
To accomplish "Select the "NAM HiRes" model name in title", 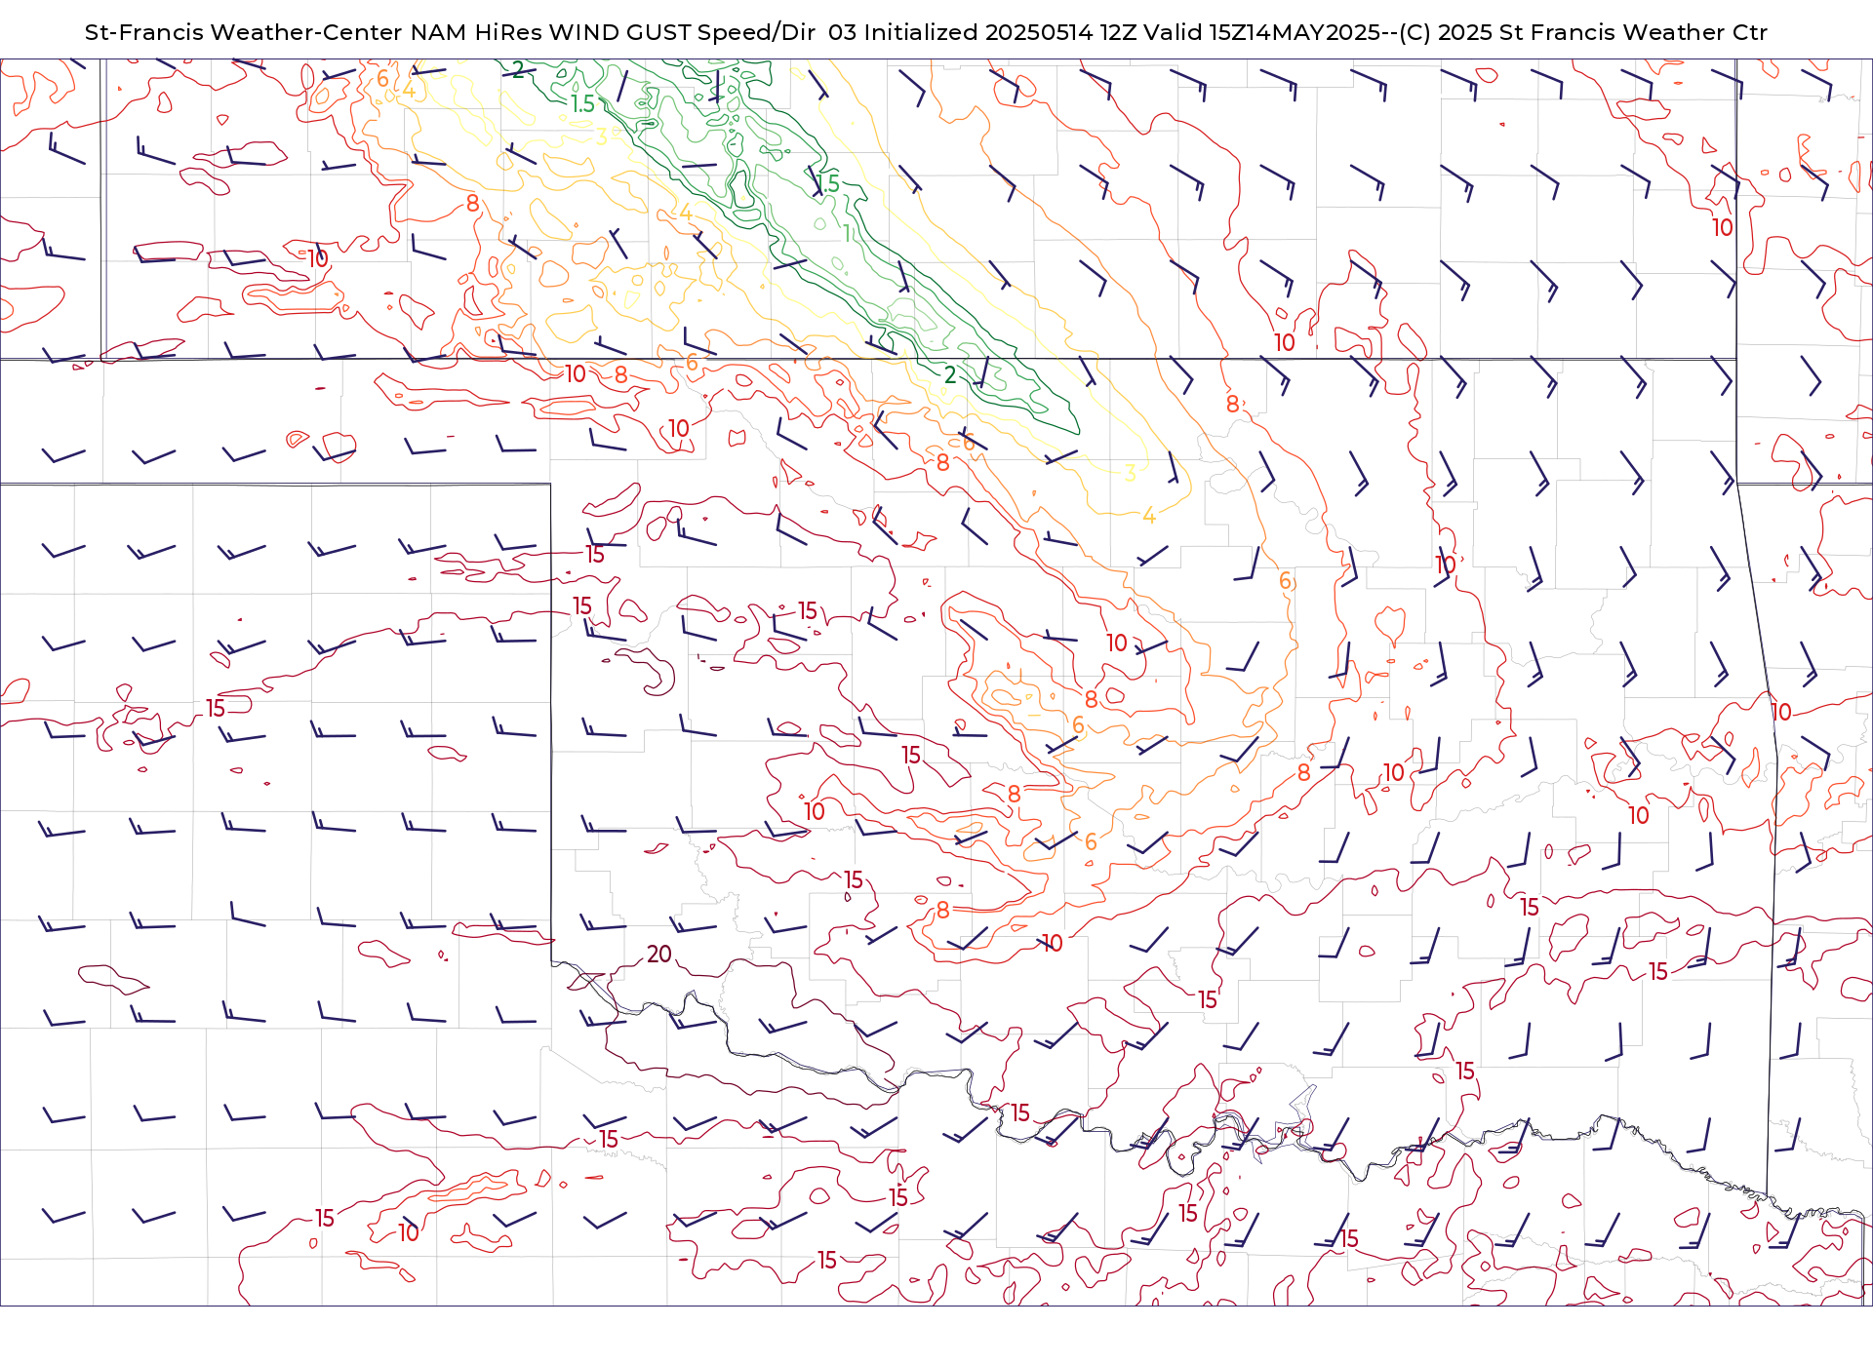I will pyautogui.click(x=476, y=32).
